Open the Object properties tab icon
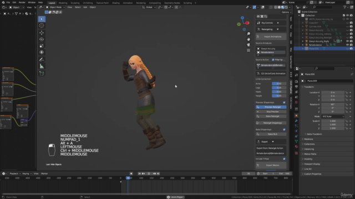Screen dimensions: 355x199 [x=296, y=116]
